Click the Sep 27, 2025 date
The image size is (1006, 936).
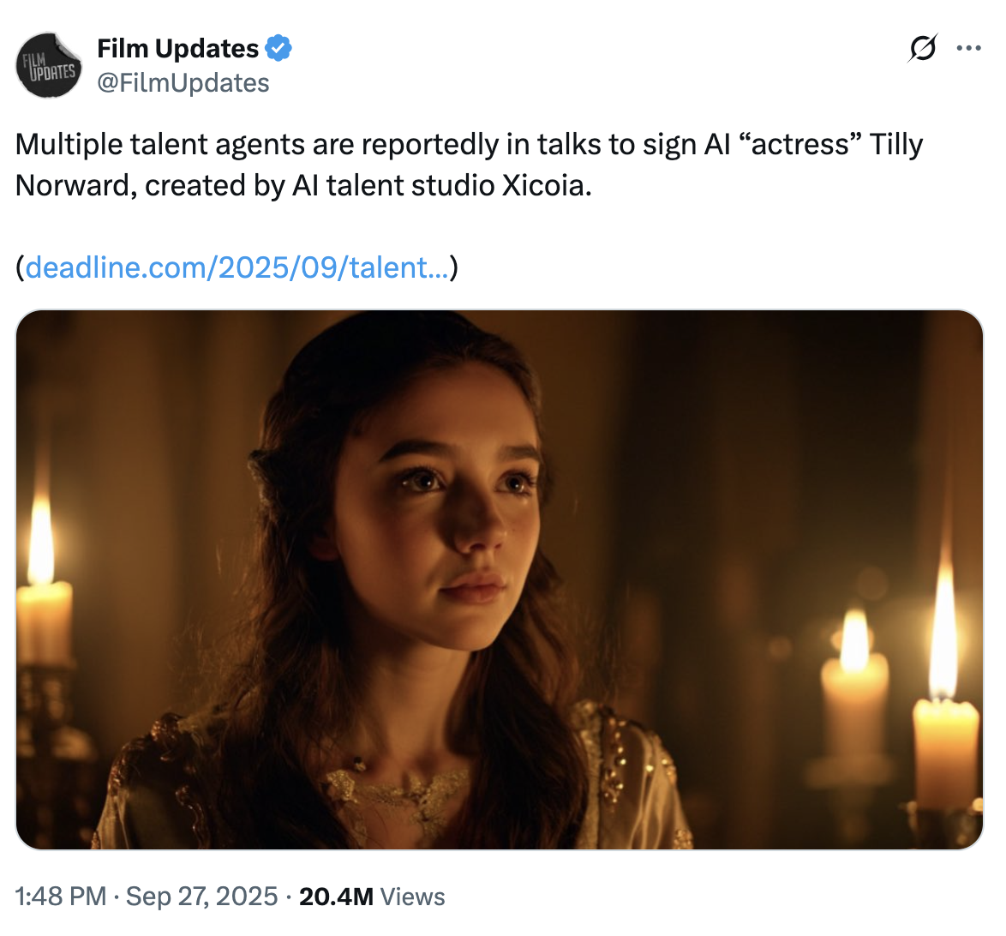pos(201,897)
